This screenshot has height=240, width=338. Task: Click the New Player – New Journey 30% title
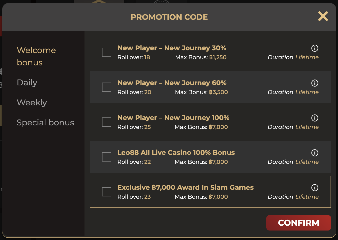[x=172, y=48]
